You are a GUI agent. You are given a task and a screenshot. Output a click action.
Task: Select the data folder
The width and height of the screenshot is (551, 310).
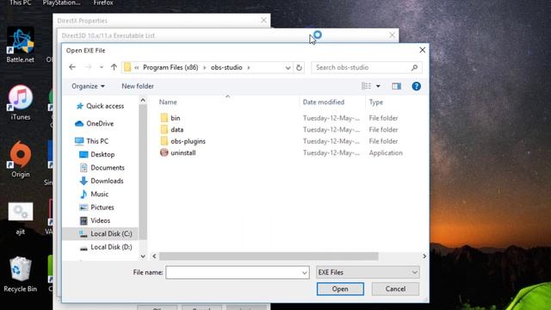[x=172, y=130]
